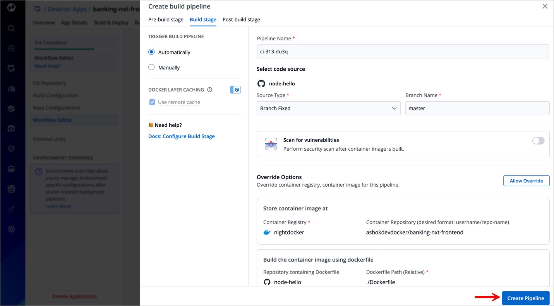Image resolution: width=554 pixels, height=306 pixels.
Task: Click the Pipeline Name input field
Action: coord(403,51)
